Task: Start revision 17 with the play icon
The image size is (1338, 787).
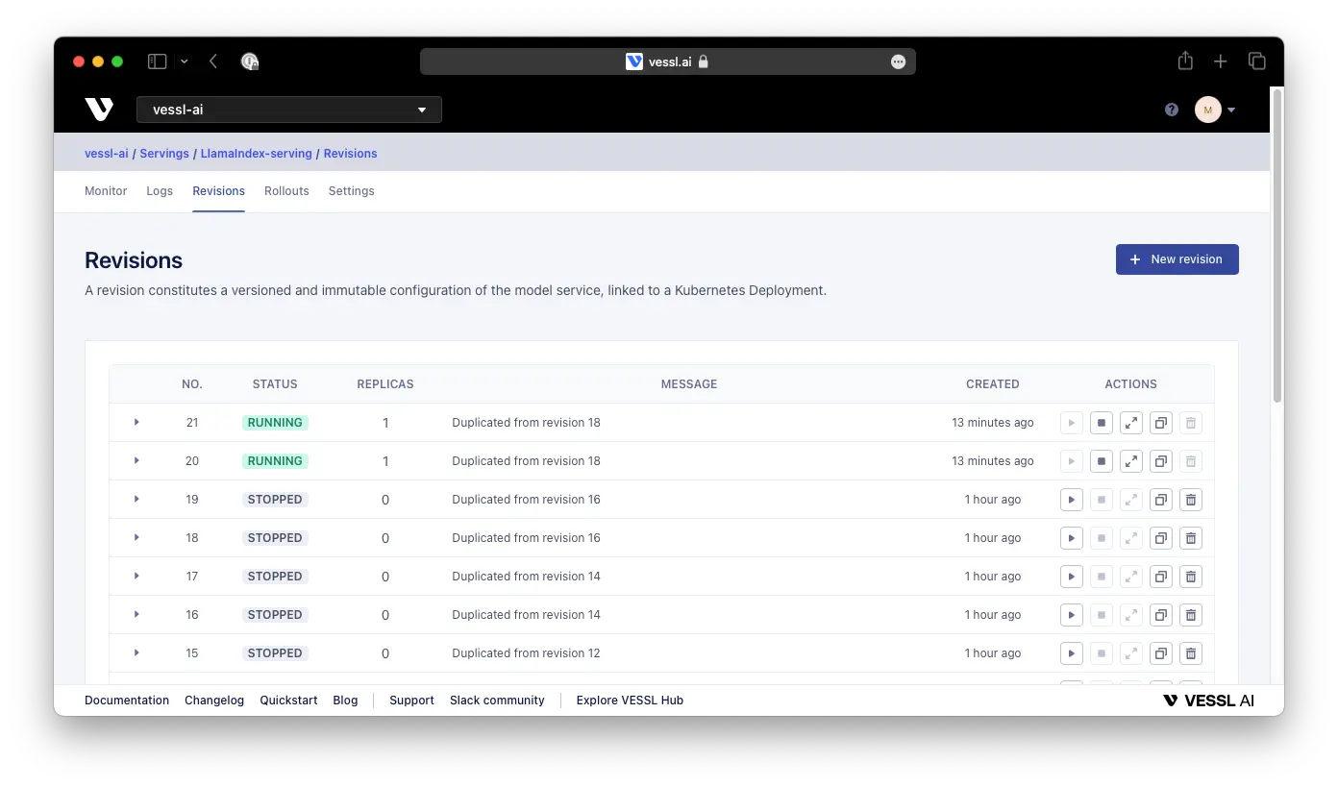Action: [1072, 577]
